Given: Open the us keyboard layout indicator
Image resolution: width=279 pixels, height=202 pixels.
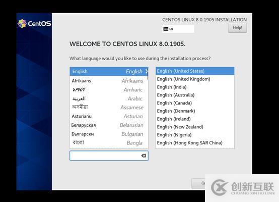Looking at the screenshot, I should click(178, 29).
